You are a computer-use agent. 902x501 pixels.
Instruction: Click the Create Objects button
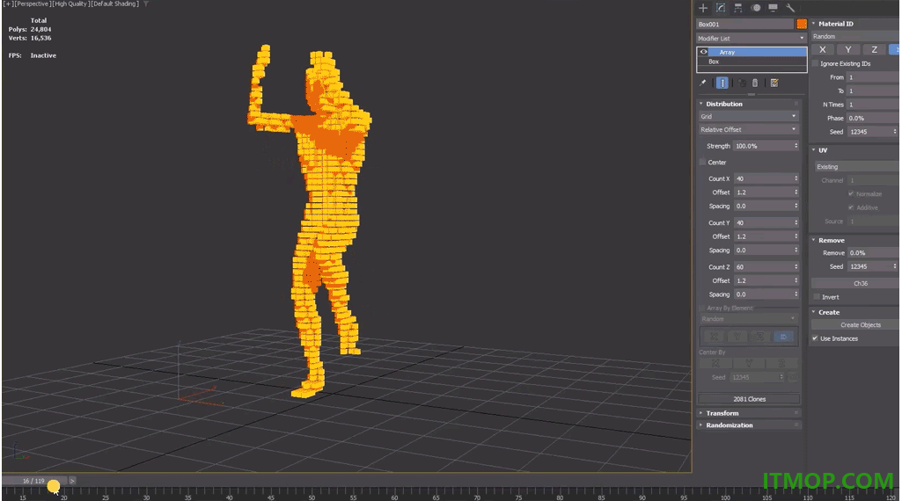point(855,324)
